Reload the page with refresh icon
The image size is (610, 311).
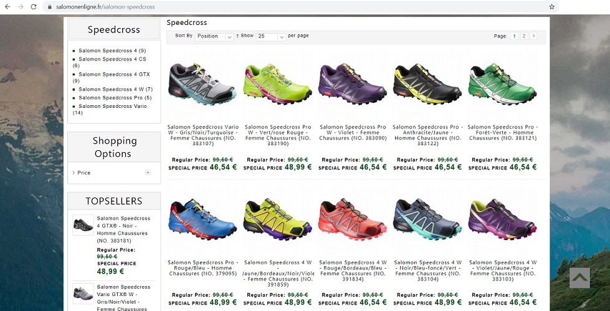coord(34,7)
